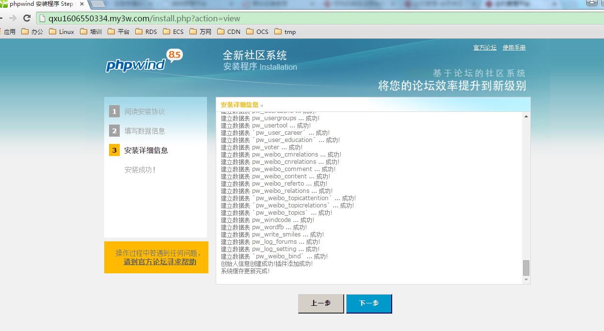Click log line pw_windcode 成功

tap(268, 220)
